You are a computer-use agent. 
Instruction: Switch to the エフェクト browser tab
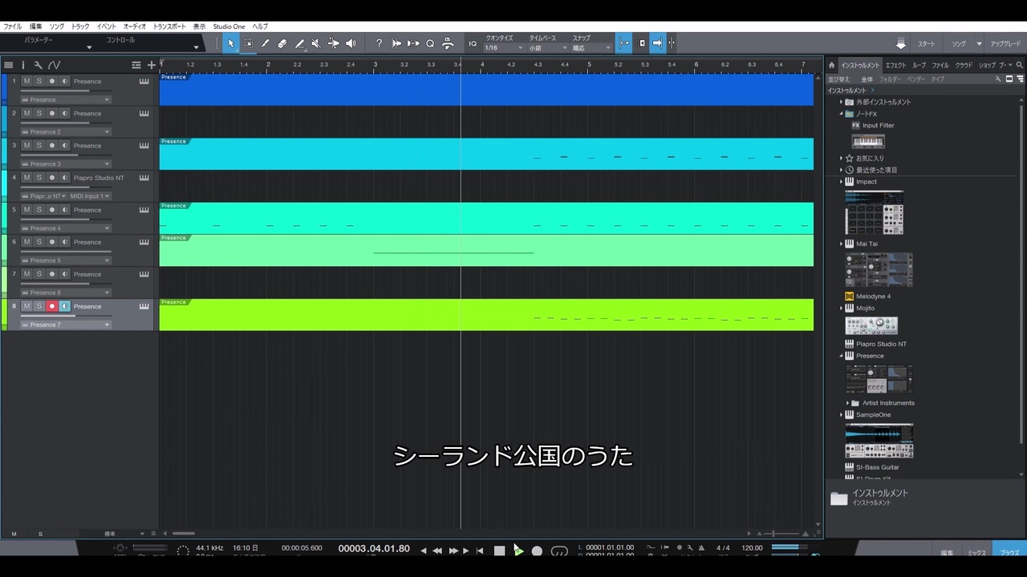[x=895, y=65]
